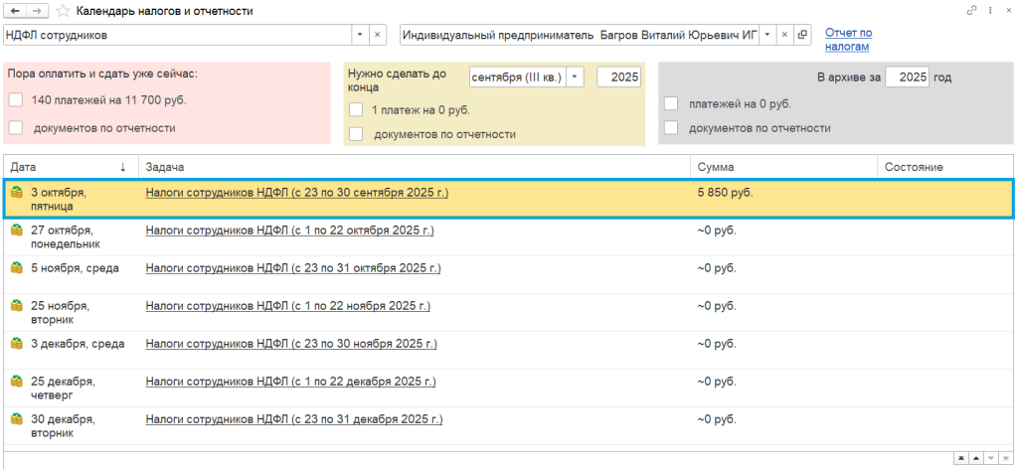
Task: Copy link to this page icon
Action: [x=971, y=11]
